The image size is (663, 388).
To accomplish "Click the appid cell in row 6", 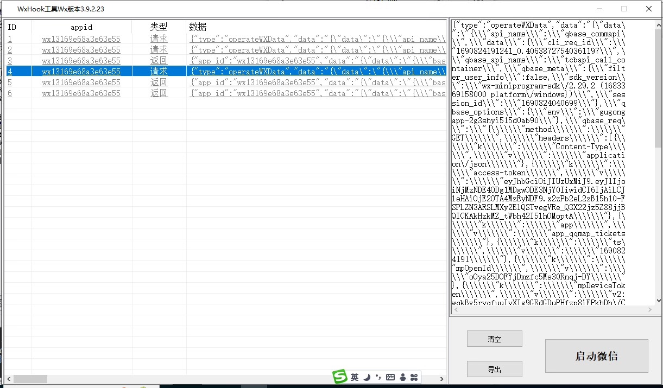I will (81, 93).
